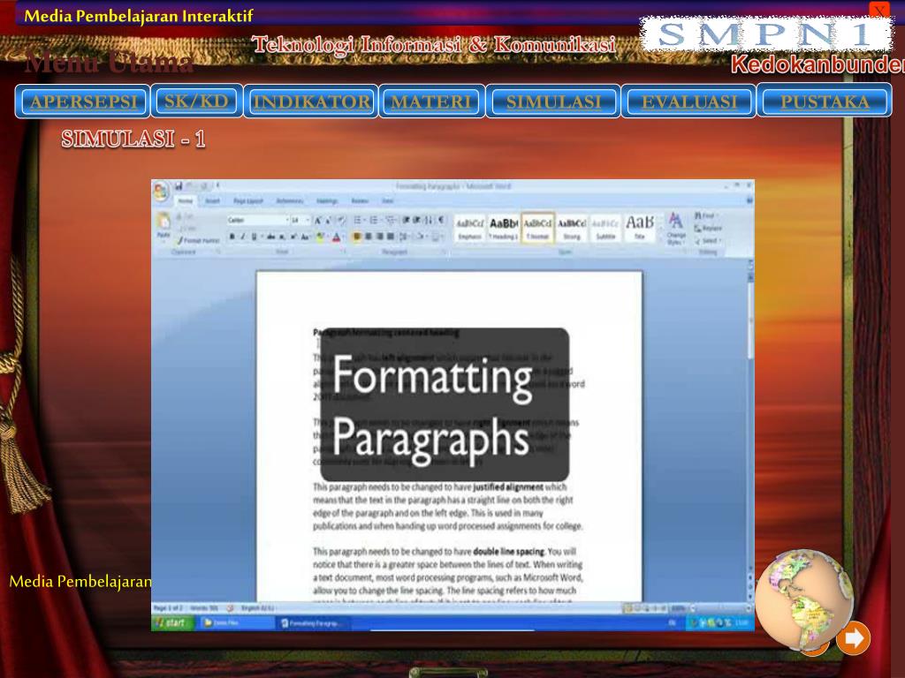Viewport: 905px width, 678px height.
Task: Select the Mailings tab in Word
Action: point(327,201)
